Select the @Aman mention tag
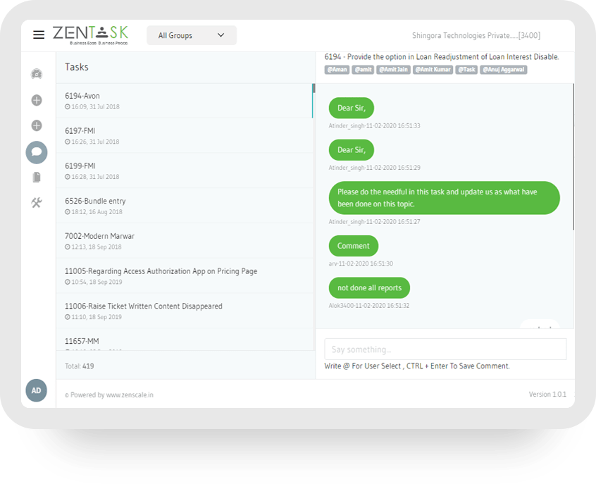The height and width of the screenshot is (484, 596). (337, 70)
